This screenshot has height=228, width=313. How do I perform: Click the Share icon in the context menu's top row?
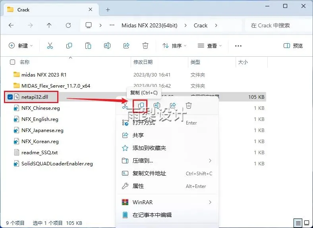point(173,105)
